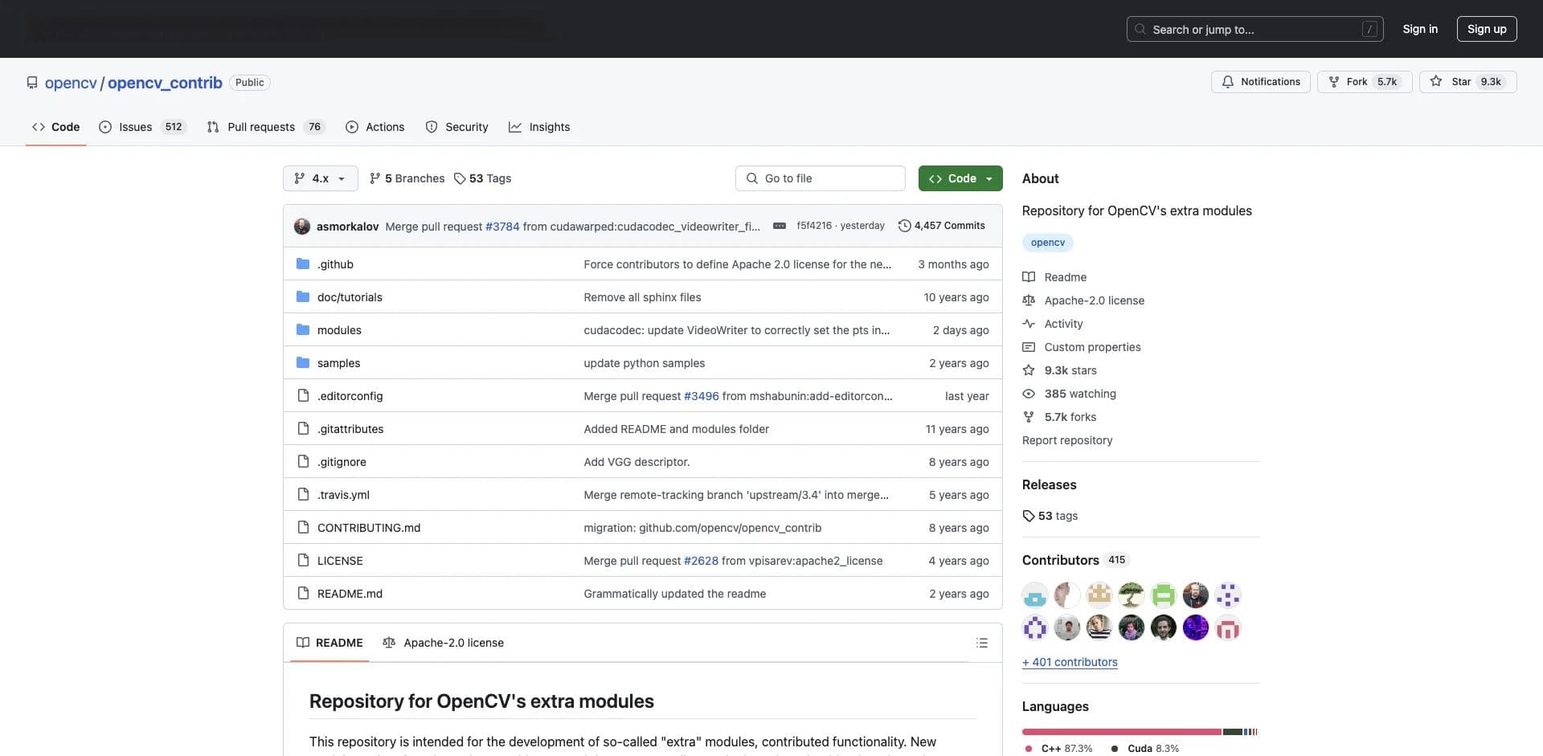The width and height of the screenshot is (1543, 756).
Task: Click the Sign in link
Action: coord(1420,29)
